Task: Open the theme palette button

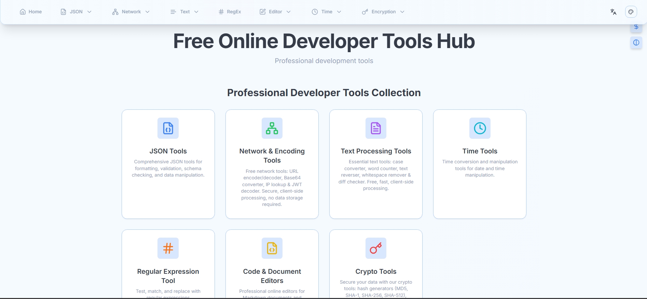Action: tap(631, 12)
